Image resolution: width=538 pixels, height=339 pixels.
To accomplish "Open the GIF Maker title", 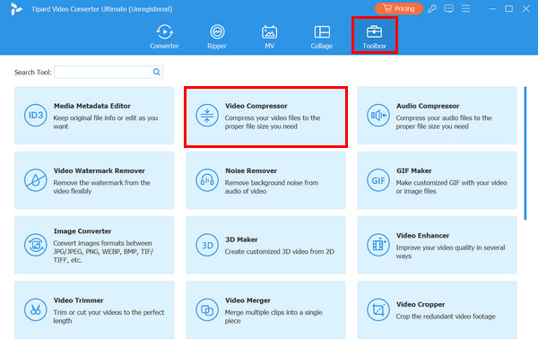I will point(413,171).
